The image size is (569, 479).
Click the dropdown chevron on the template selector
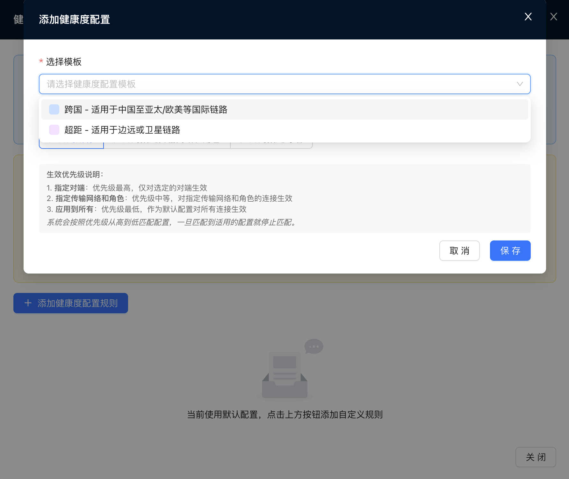[x=520, y=84]
